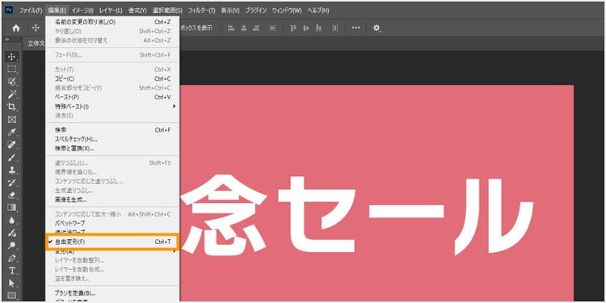Open the 書式(Y) menu
The width and height of the screenshot is (606, 303).
(x=138, y=10)
